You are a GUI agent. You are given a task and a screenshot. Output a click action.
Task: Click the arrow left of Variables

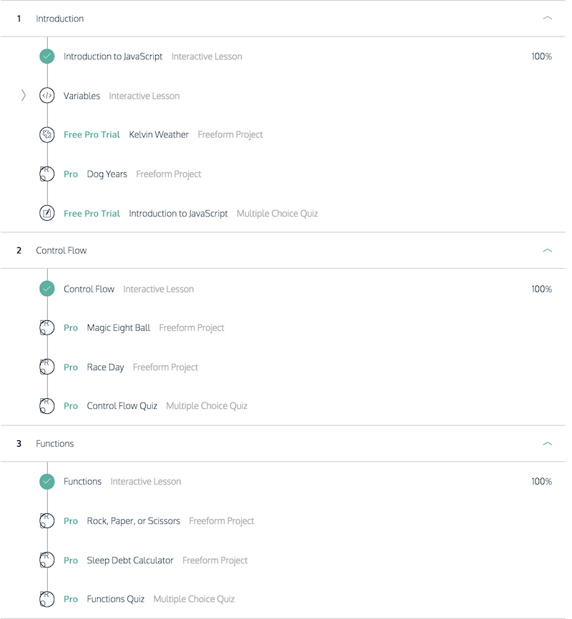point(24,96)
